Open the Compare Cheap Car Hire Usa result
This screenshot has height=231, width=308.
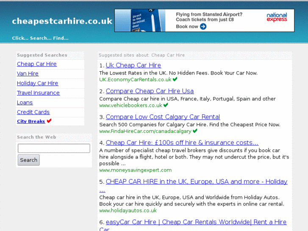coord(150,91)
